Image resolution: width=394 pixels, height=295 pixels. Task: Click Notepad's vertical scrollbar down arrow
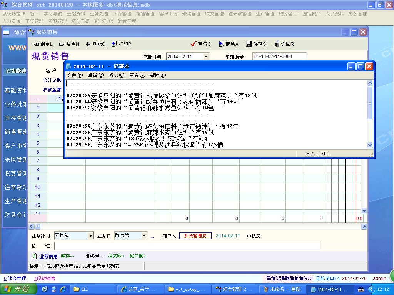tap(370, 145)
